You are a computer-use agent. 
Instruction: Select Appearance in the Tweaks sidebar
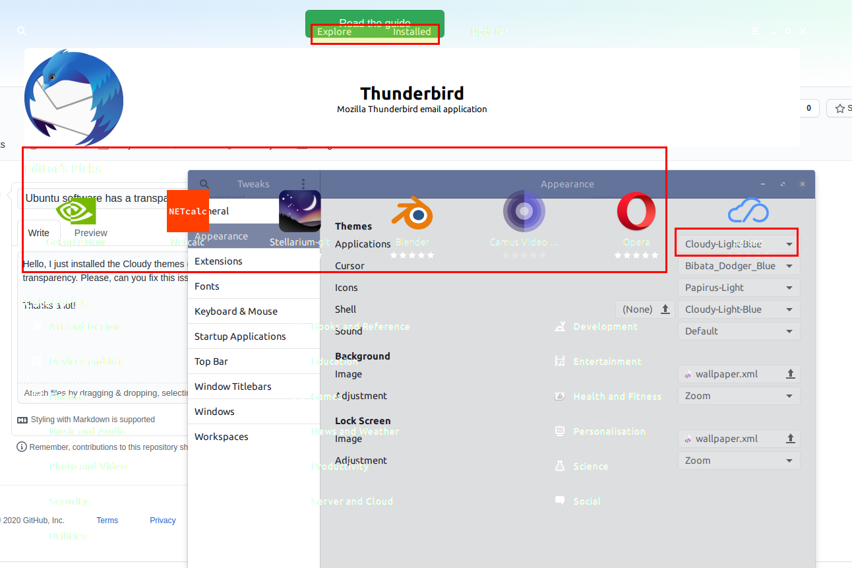254,236
